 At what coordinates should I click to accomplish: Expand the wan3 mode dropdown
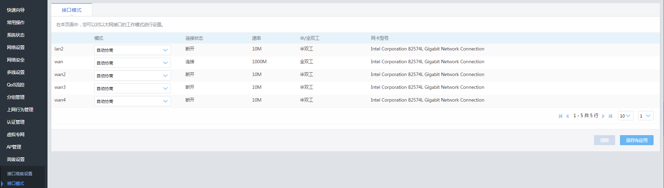(132, 88)
